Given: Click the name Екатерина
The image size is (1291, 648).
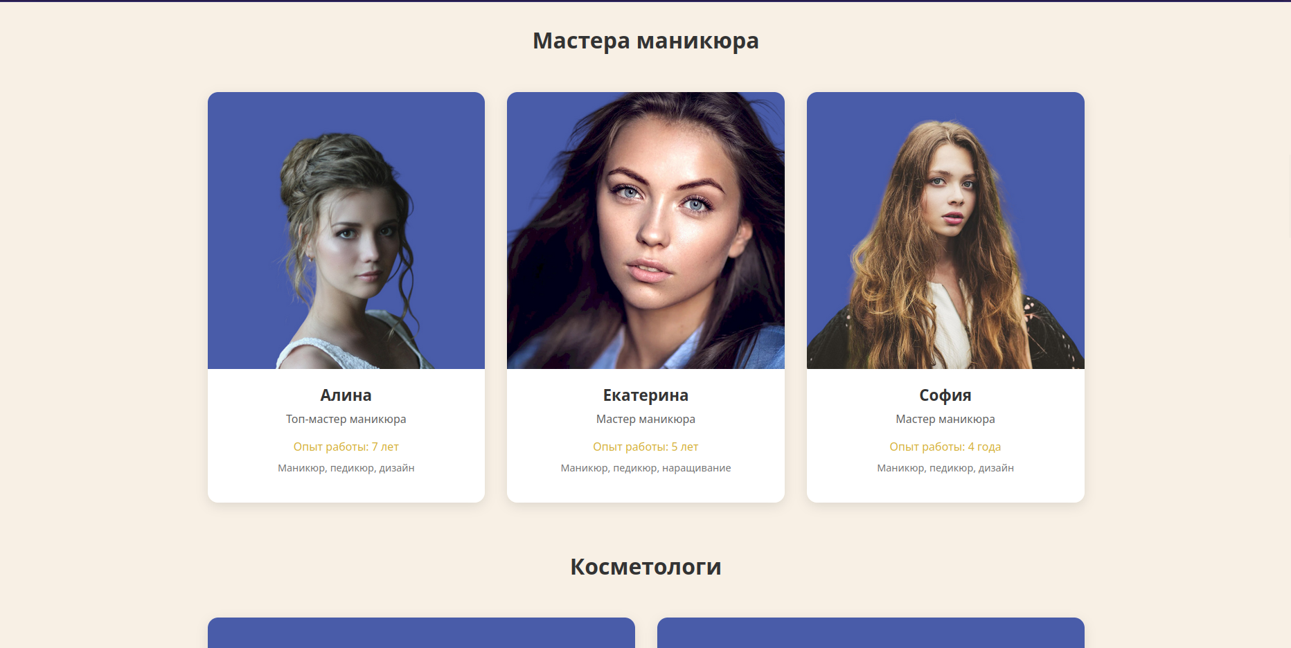Looking at the screenshot, I should [x=645, y=395].
